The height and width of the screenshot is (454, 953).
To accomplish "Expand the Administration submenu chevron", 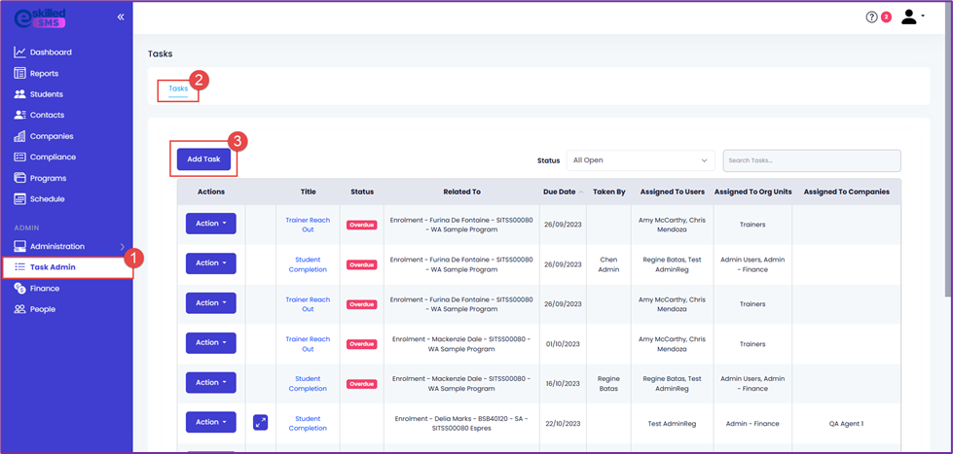I will pos(122,246).
